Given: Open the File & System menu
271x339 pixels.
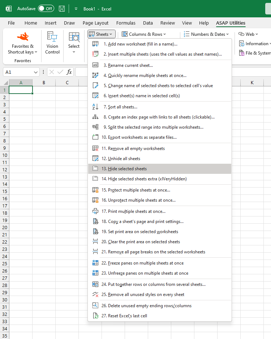Looking at the screenshot, I should point(255,53).
